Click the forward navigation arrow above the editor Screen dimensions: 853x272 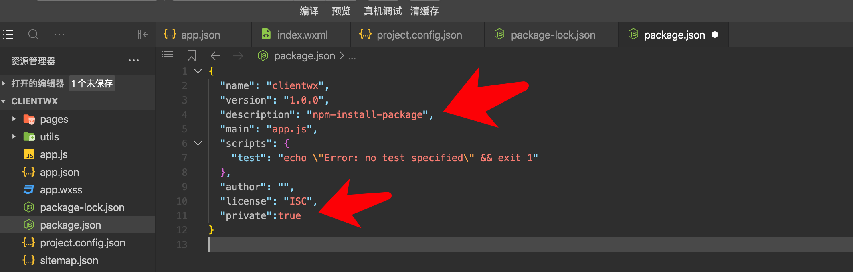(238, 56)
